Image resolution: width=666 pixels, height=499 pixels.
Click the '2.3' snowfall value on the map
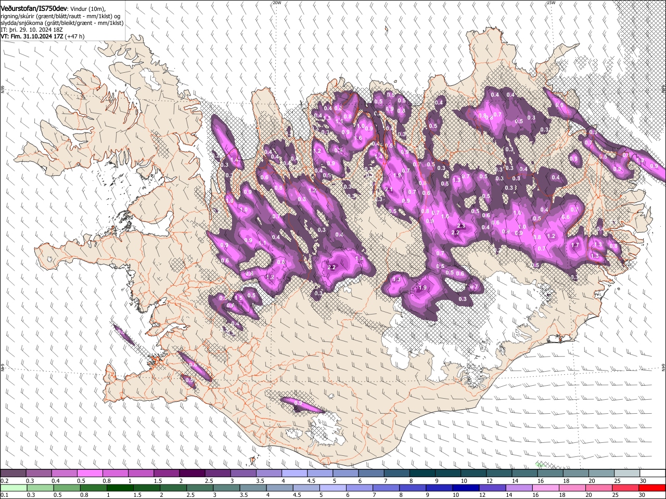pos(461,225)
